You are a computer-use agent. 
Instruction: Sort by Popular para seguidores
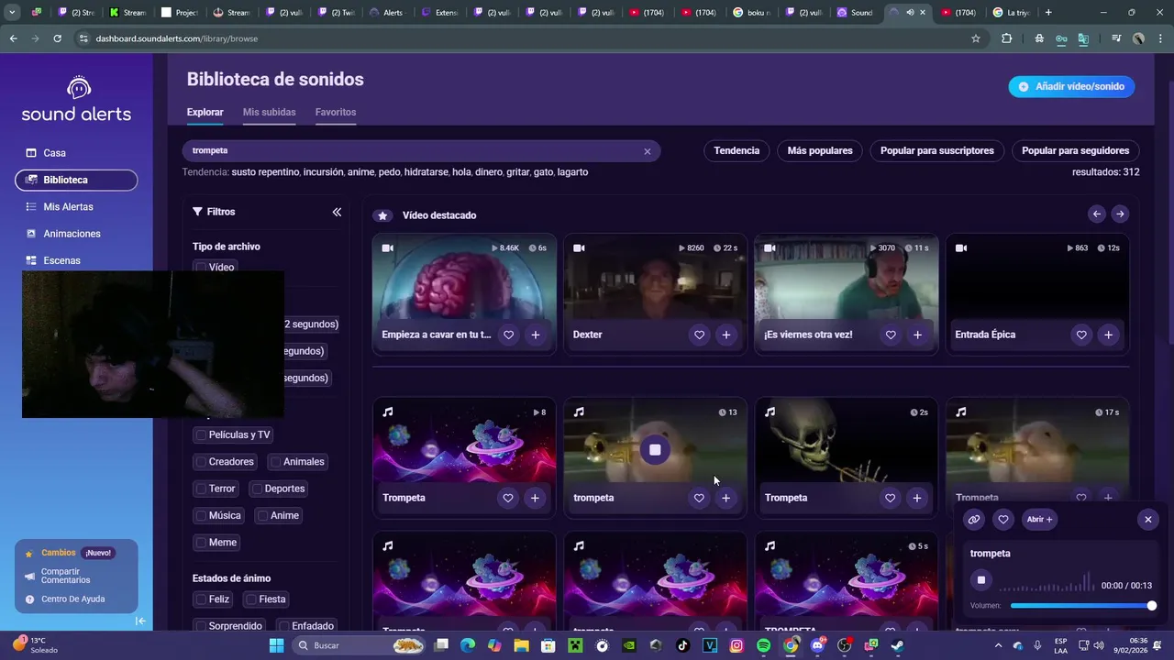(1076, 150)
